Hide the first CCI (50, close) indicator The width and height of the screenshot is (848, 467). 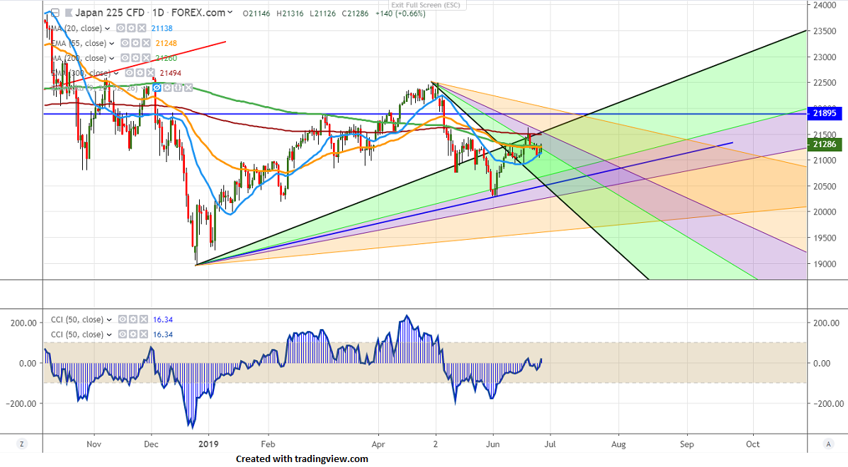click(x=123, y=320)
